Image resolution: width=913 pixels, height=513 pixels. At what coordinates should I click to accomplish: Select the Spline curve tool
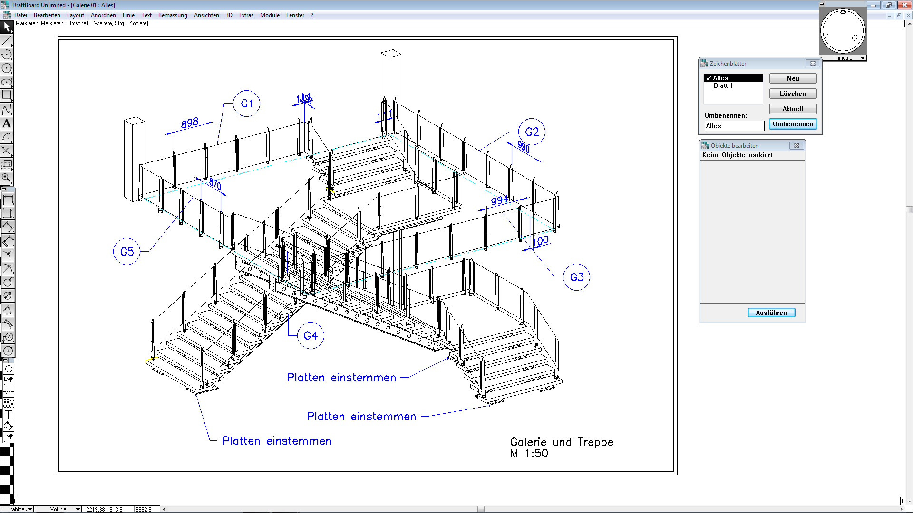coord(7,109)
